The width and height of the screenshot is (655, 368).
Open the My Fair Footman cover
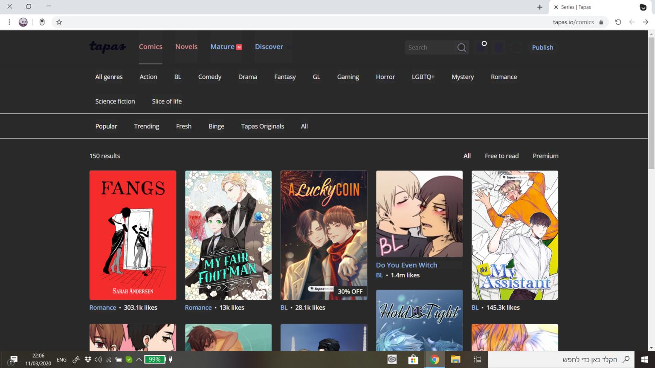point(228,235)
